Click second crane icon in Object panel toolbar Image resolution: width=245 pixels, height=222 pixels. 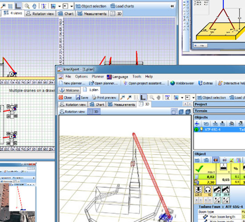(x=206, y=160)
